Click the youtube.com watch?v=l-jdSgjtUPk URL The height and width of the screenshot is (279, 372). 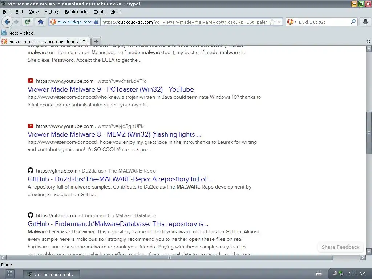point(90,126)
